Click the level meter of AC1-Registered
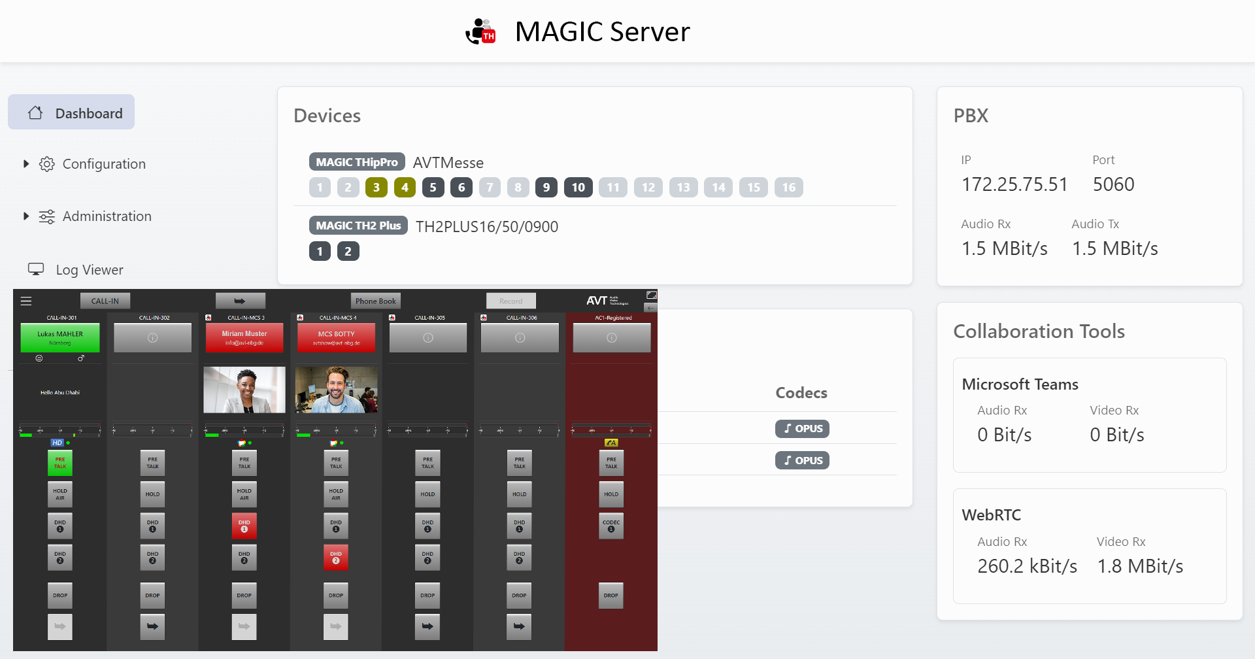This screenshot has height=659, width=1255. click(611, 430)
